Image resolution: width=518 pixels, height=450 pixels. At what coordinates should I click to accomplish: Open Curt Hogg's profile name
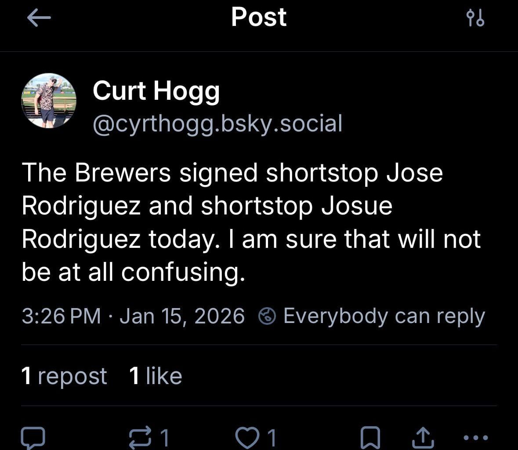point(156,91)
